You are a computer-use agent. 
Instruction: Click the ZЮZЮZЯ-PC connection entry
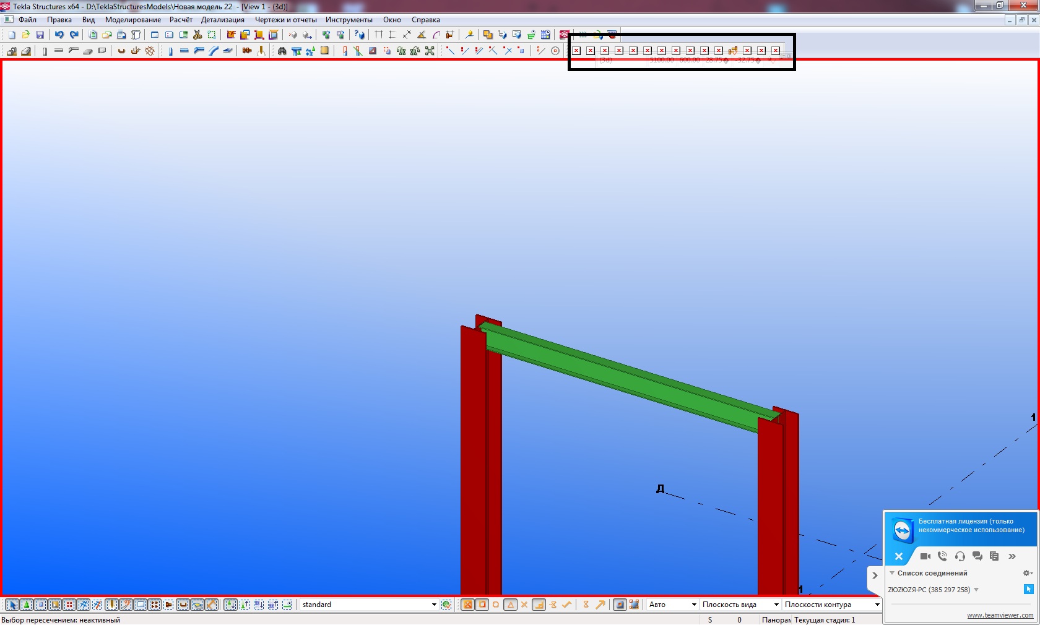tap(929, 590)
